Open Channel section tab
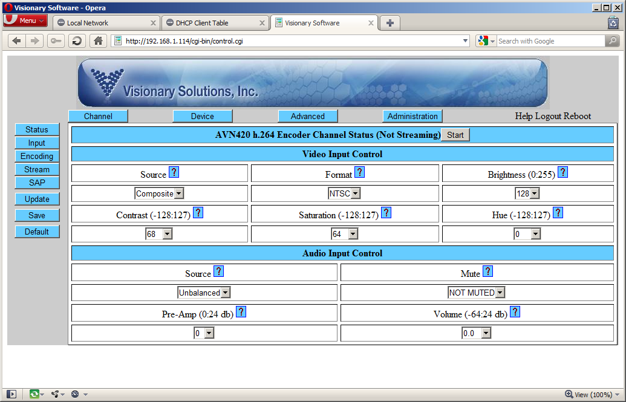Screen dimensions: 626x402 point(98,116)
